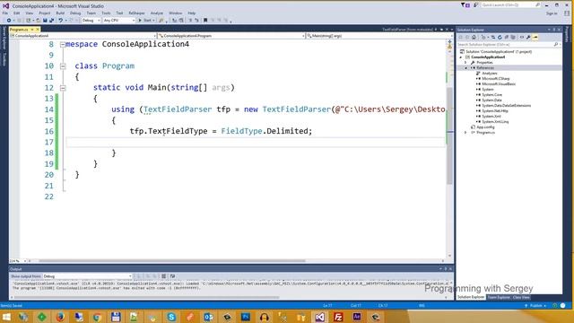Click the Home icon in Solution Explorer
The height and width of the screenshot is (323, 574).
474,38
